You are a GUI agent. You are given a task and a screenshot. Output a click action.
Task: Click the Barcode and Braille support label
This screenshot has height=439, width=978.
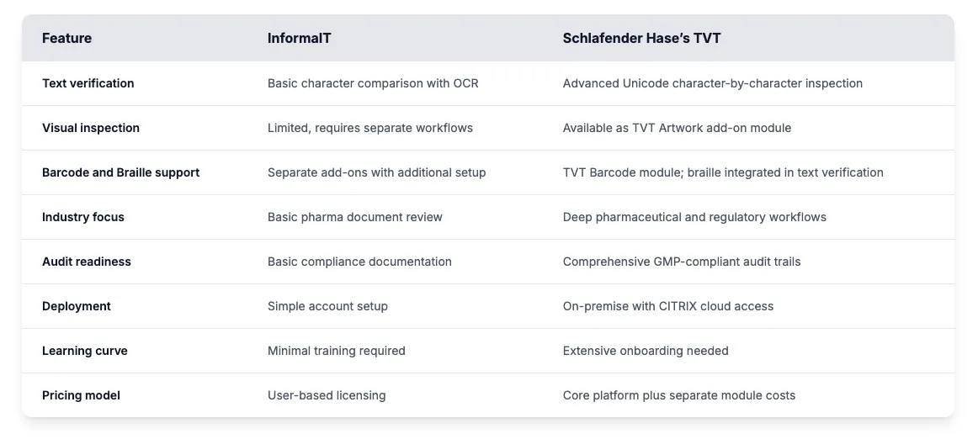click(x=121, y=172)
